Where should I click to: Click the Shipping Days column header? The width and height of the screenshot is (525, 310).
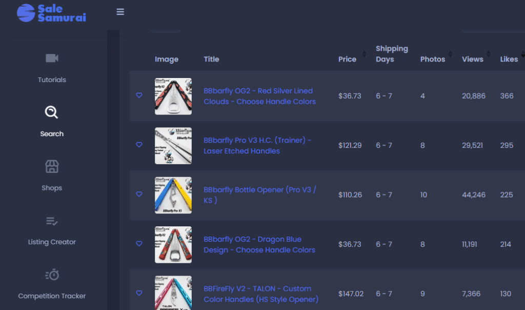pos(392,53)
